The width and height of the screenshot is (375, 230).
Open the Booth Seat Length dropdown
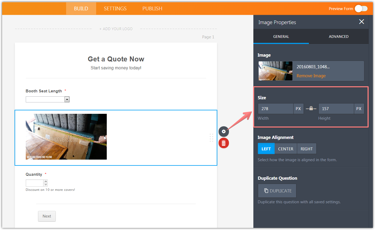[67, 99]
